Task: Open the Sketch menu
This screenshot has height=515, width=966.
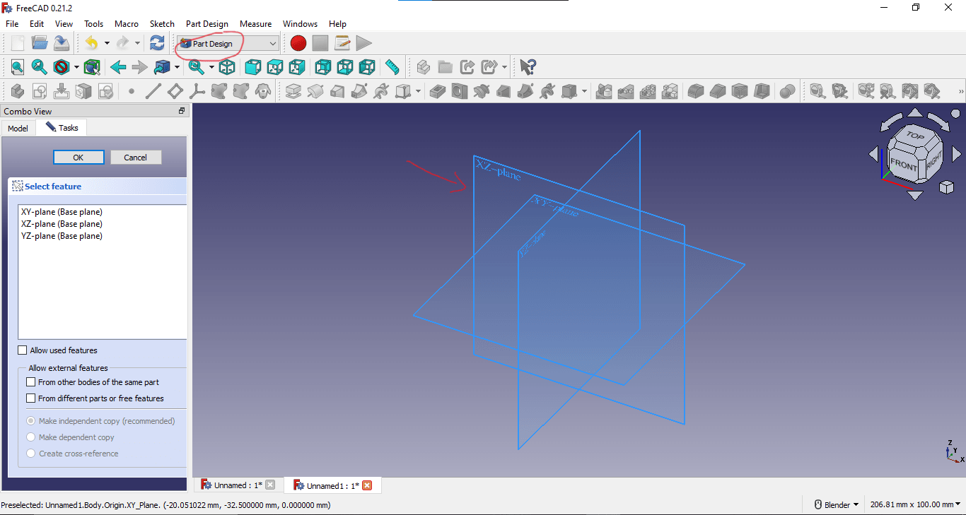Action: click(162, 24)
